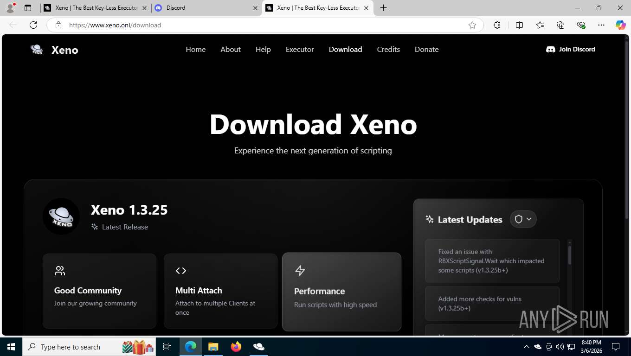Visit the Donate page
Image resolution: width=631 pixels, height=356 pixels.
tap(427, 49)
